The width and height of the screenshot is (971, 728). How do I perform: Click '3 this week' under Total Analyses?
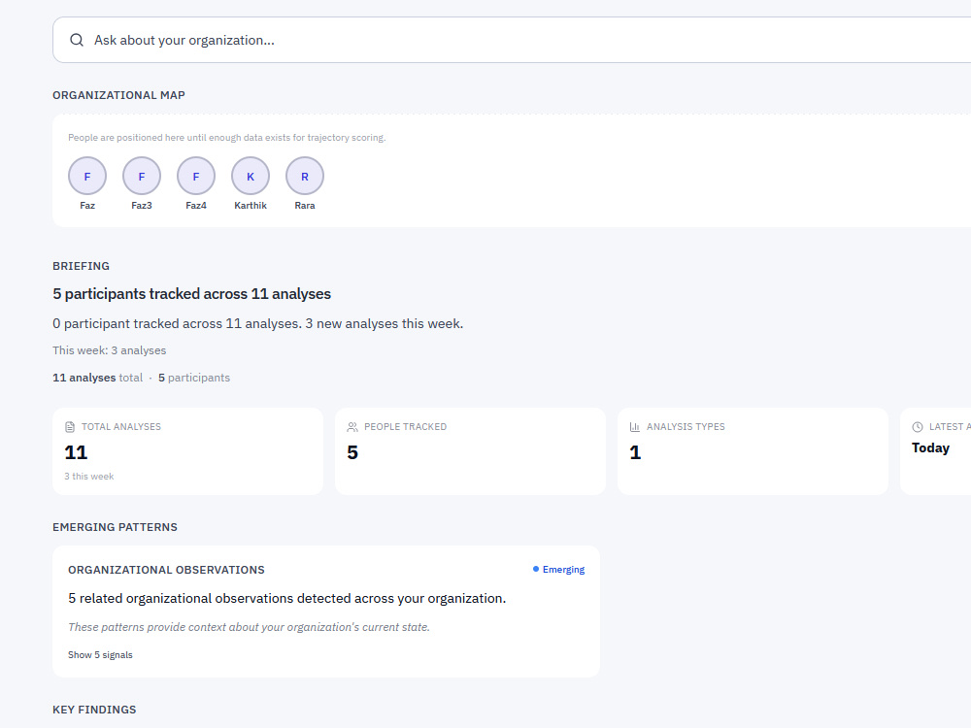click(89, 477)
